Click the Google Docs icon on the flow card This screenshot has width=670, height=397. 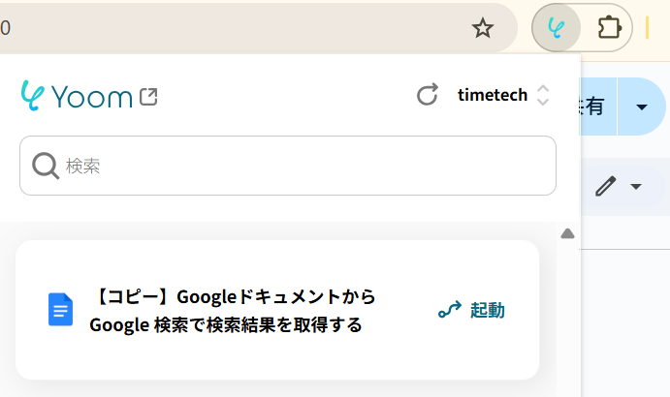(60, 310)
